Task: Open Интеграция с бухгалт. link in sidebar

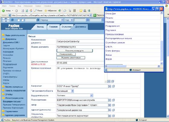Action: pyautogui.click(x=13, y=49)
